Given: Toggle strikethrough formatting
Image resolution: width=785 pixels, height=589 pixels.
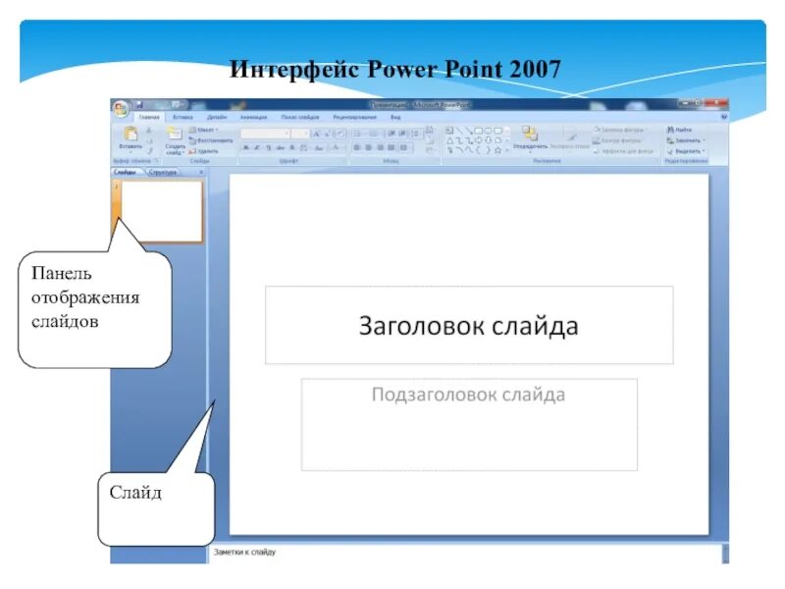Looking at the screenshot, I should (x=281, y=148).
